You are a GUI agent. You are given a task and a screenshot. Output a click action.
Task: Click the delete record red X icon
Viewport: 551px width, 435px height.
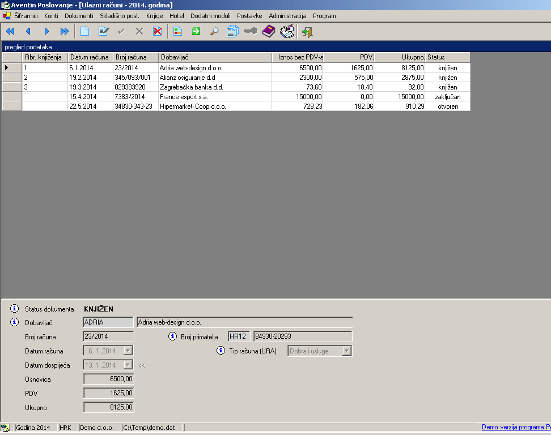tap(158, 32)
